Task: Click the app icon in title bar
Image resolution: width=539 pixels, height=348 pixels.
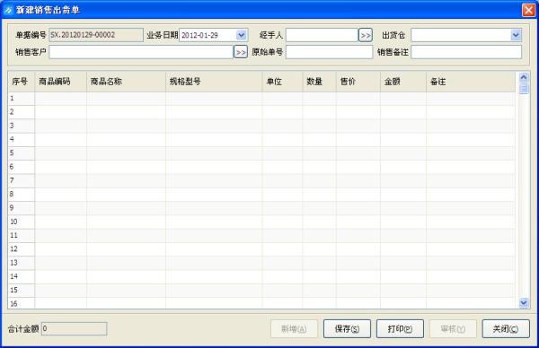Action: coord(7,10)
